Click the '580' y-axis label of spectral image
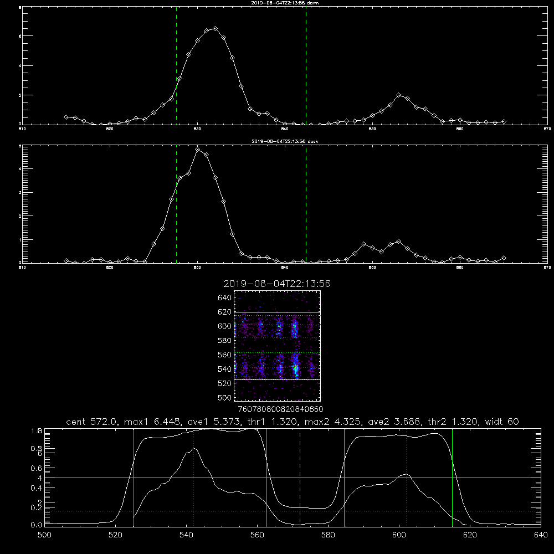554x554 pixels. tap(224, 341)
